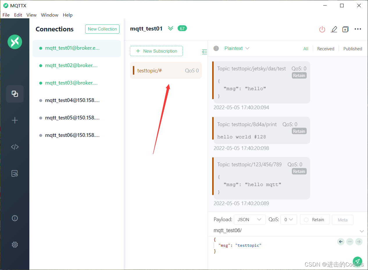
Task: Click message from testtopic/jetsky/das/test
Action: point(262,82)
